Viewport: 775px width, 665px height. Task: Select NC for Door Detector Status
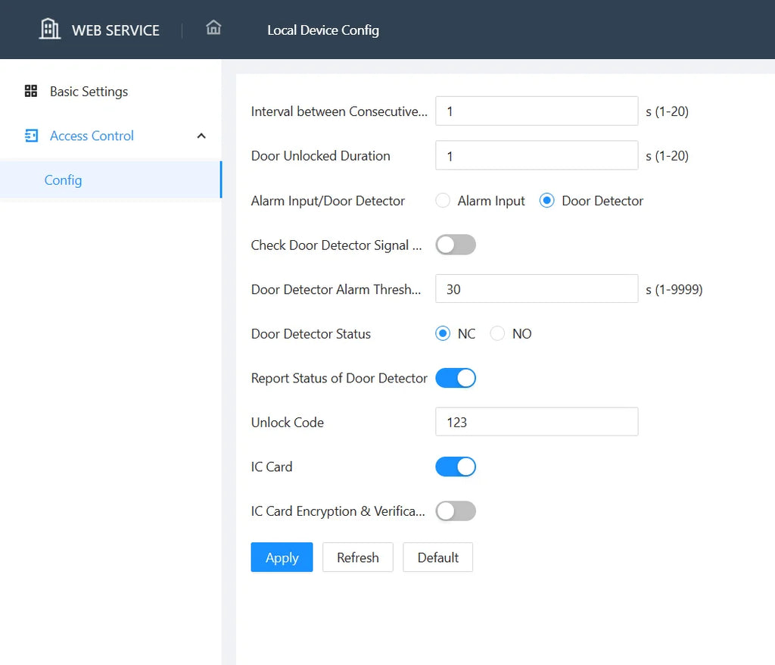point(443,333)
